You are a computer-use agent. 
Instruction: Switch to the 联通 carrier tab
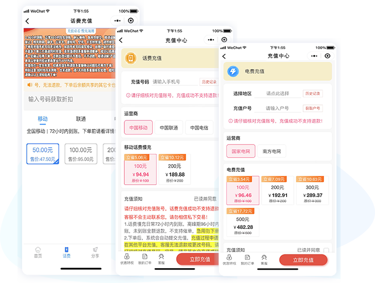pos(81,119)
